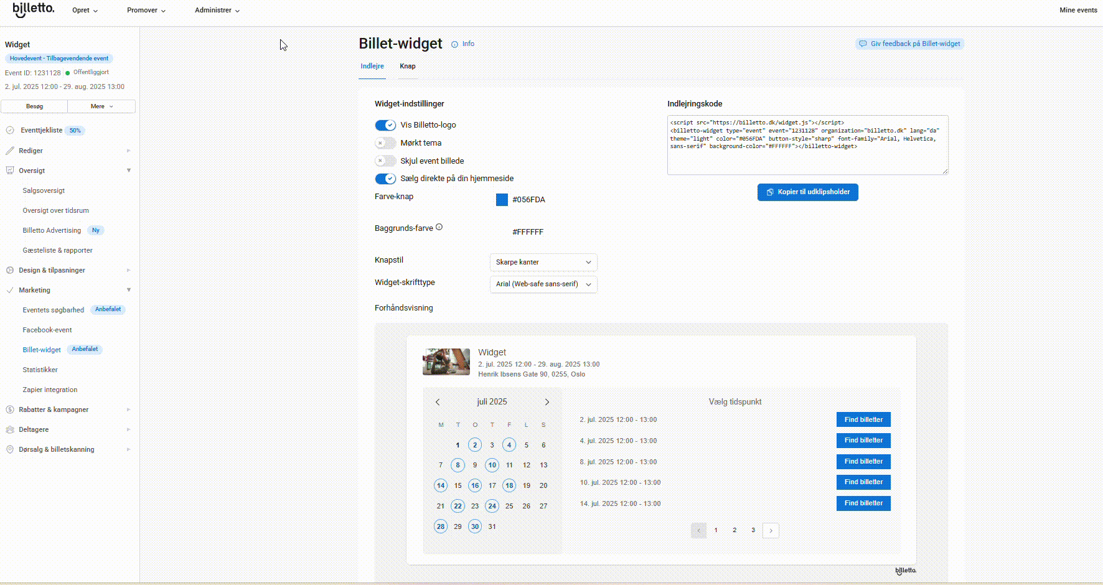Go to next month in widget calendar

[x=547, y=402]
